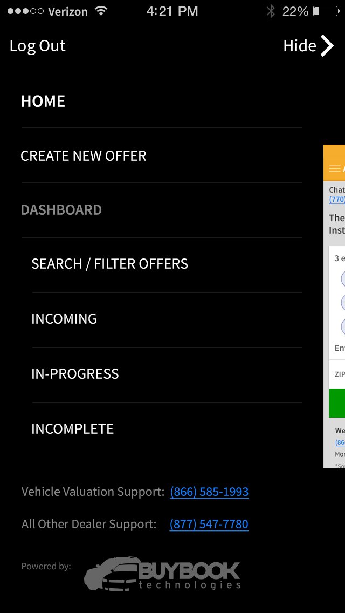Tap the Wi-Fi status icon

tap(101, 11)
